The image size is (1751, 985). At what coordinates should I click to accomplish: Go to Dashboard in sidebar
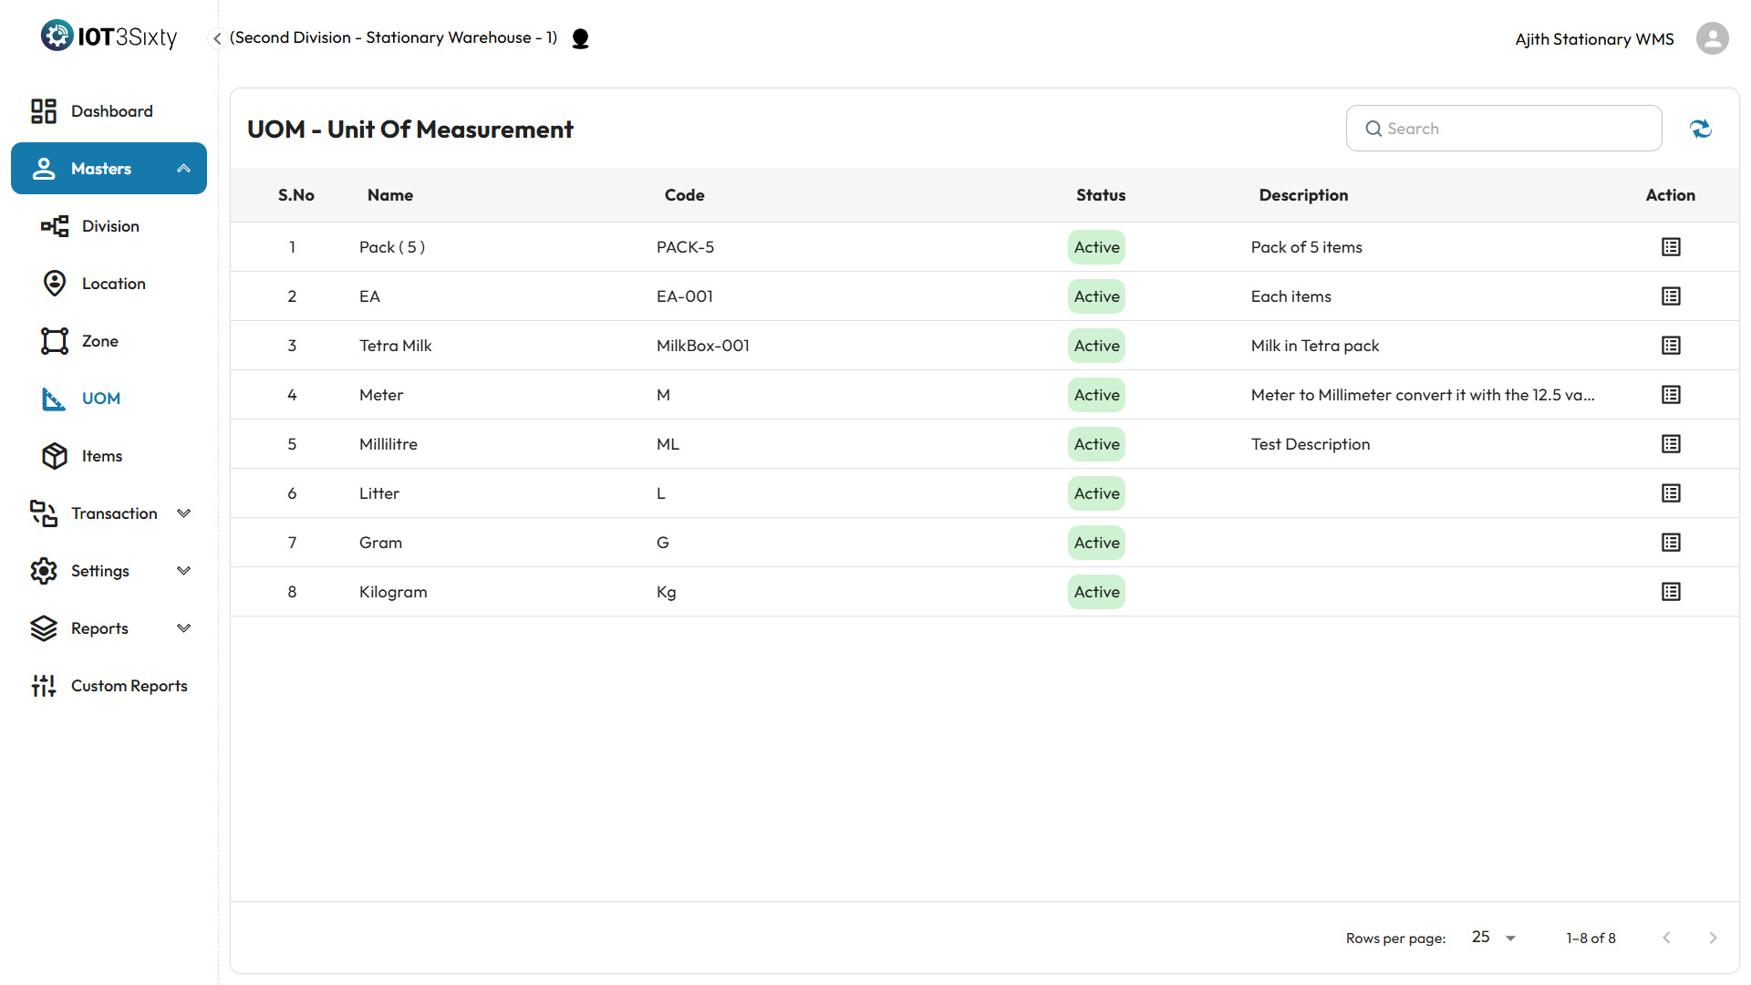(111, 111)
